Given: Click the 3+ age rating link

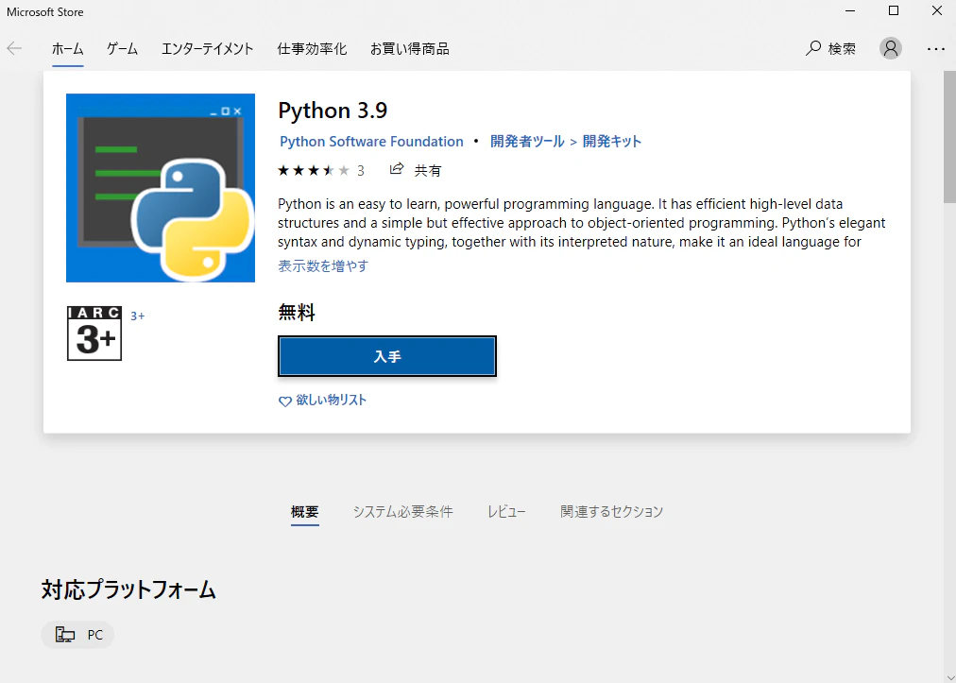Looking at the screenshot, I should pos(138,316).
